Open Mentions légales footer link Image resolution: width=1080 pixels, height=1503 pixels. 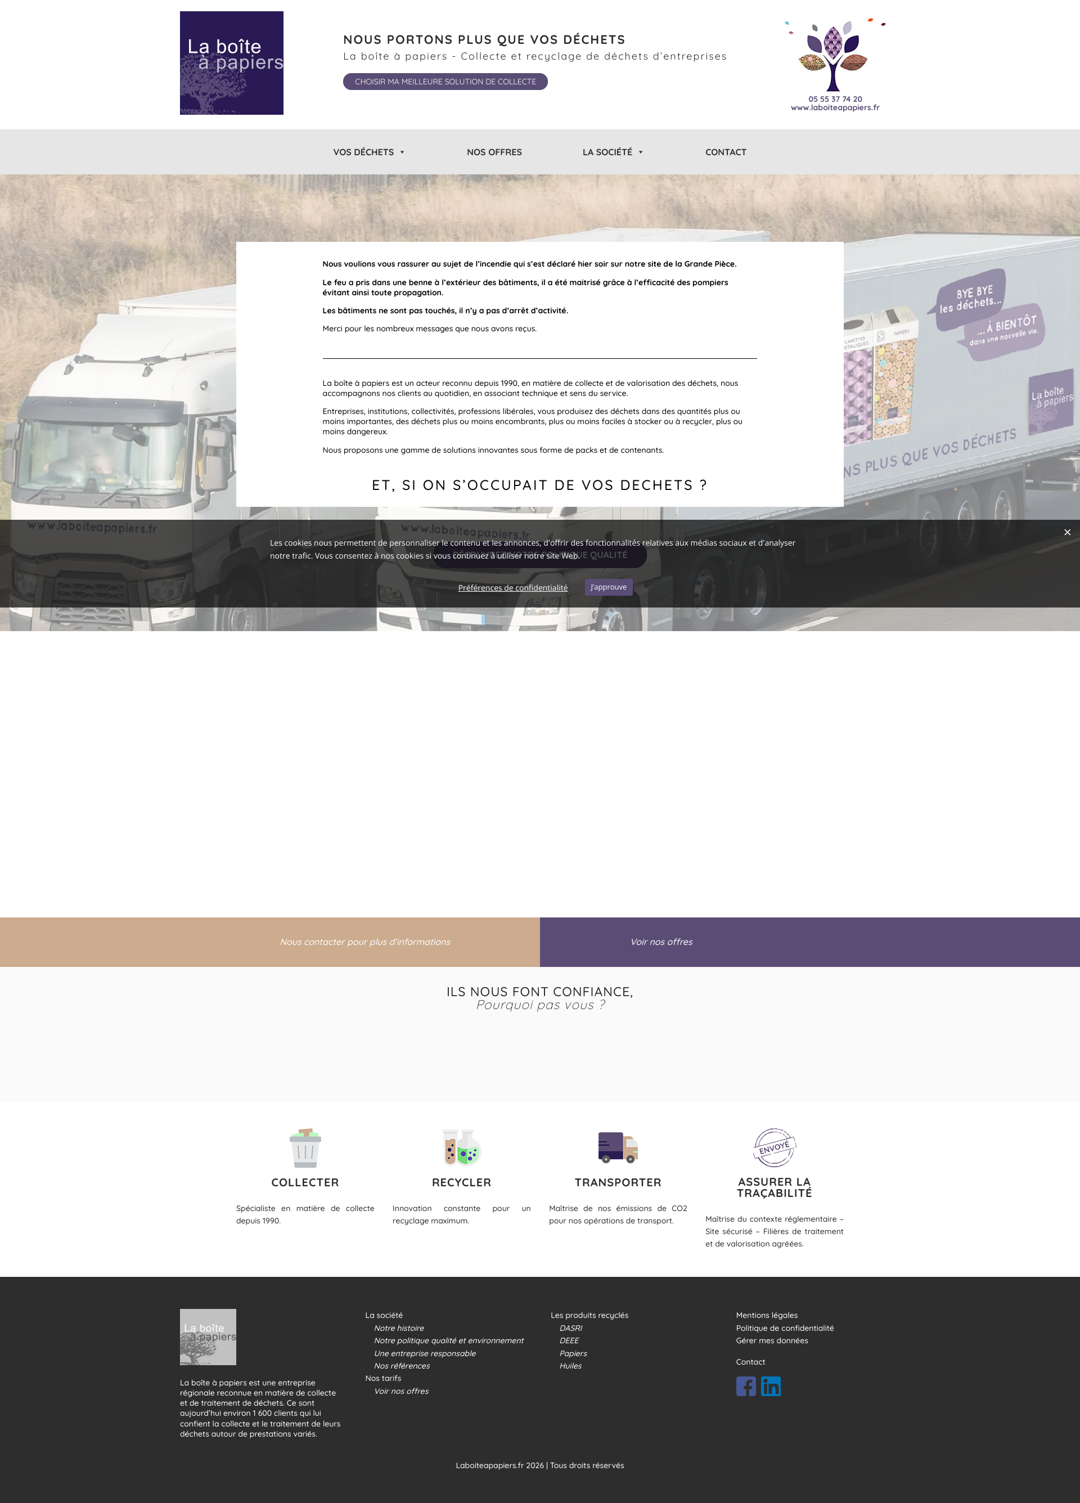click(x=767, y=1316)
